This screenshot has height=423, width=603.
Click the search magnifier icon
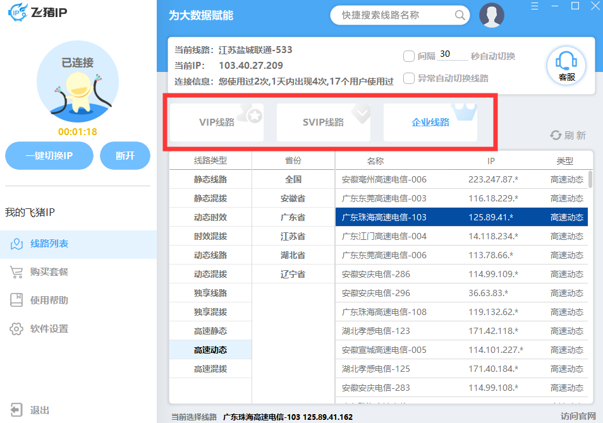[460, 15]
